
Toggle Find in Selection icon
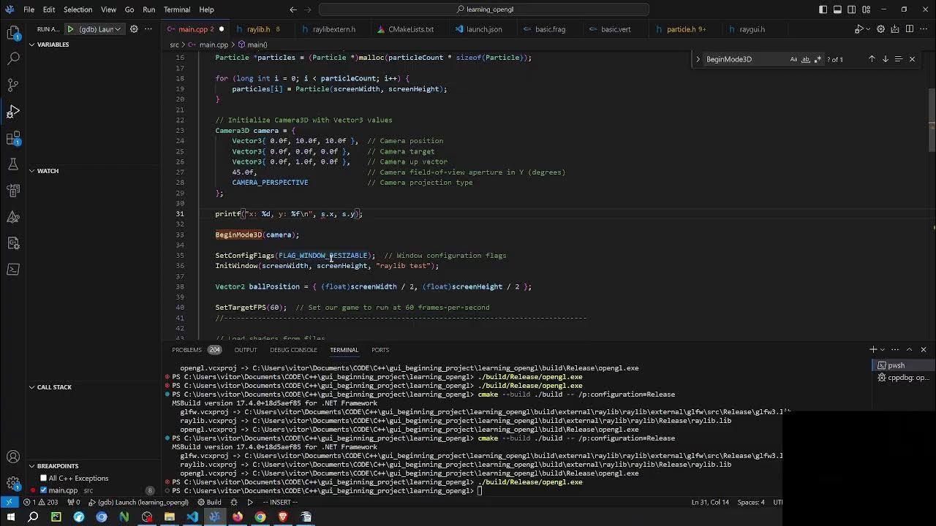899,59
